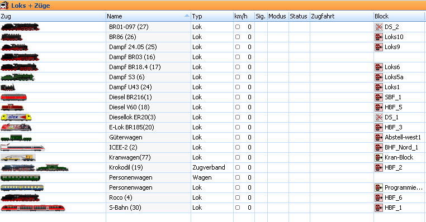Toggle the km/h checkbox for S-Bahn (30)
Viewport: 426px width, 222px height.
pyautogui.click(x=238, y=207)
